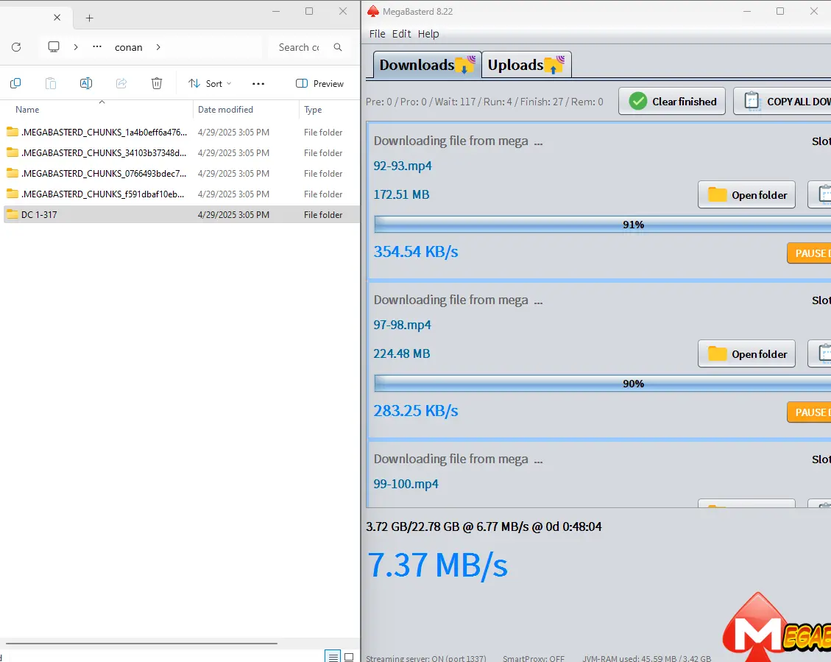Open the File menu in MegaBasterd
This screenshot has height=662, width=831.
(377, 34)
